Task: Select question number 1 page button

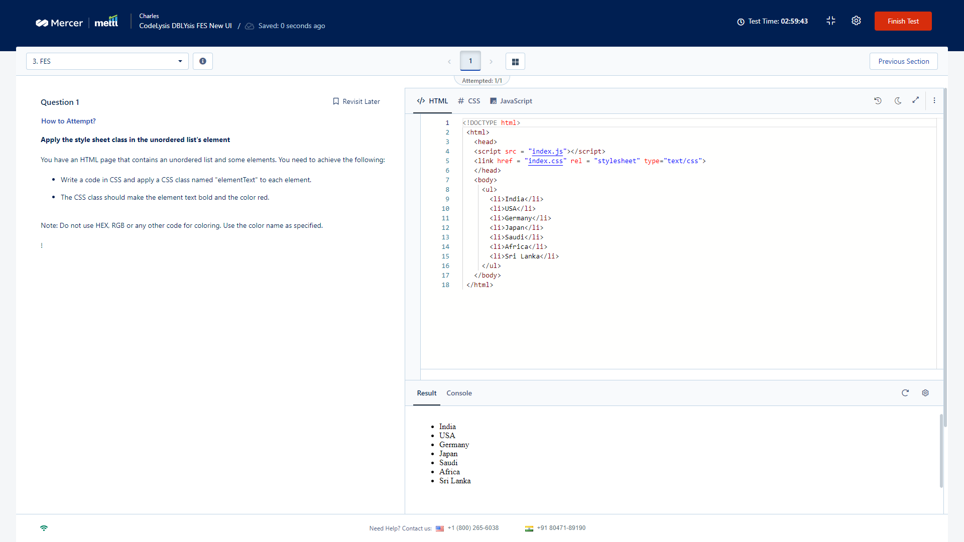Action: click(x=470, y=61)
